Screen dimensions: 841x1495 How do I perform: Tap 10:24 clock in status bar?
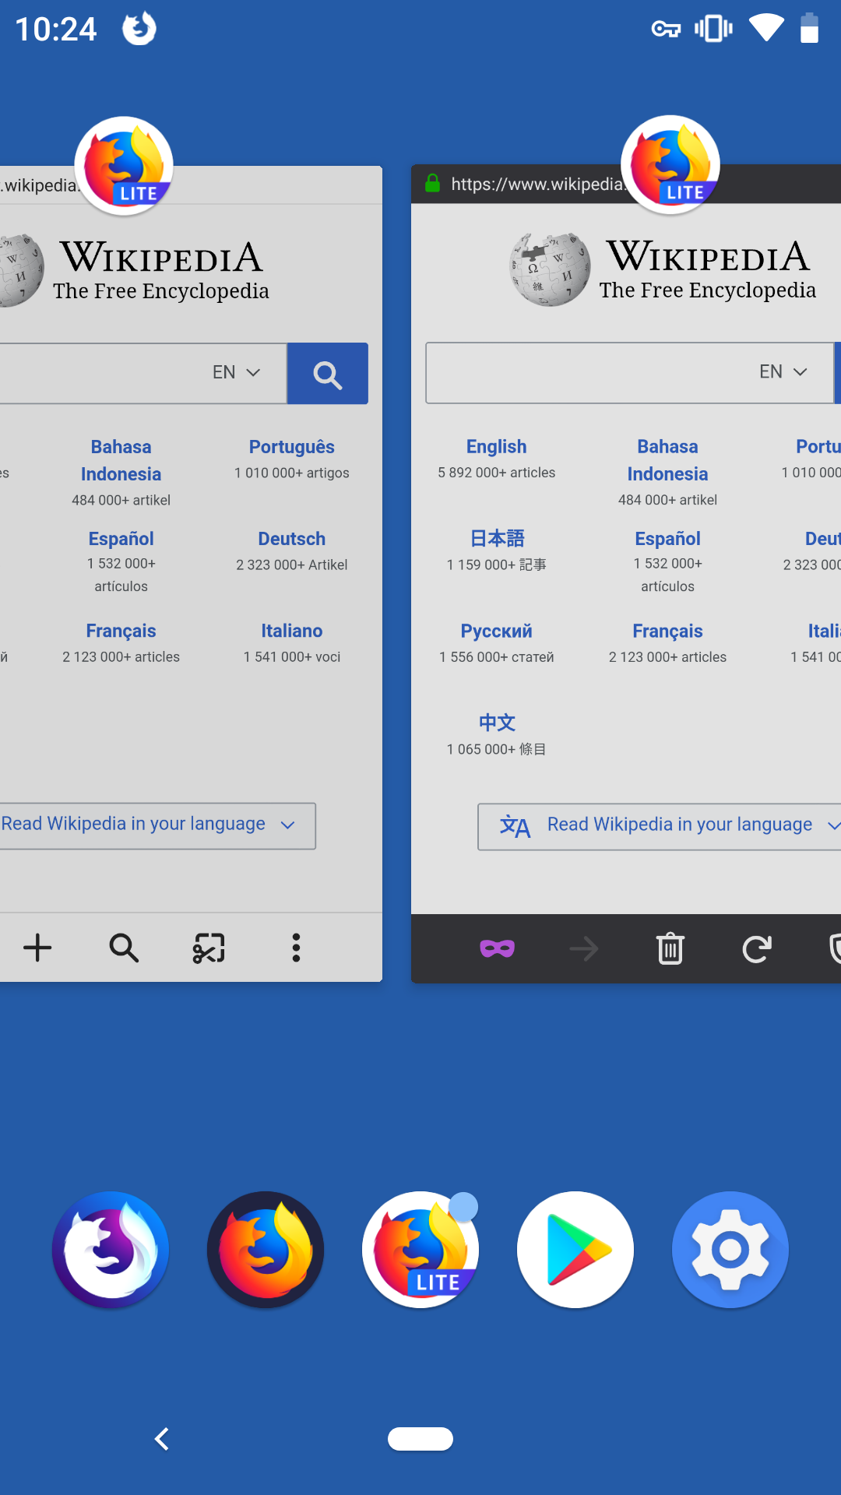[x=55, y=30]
